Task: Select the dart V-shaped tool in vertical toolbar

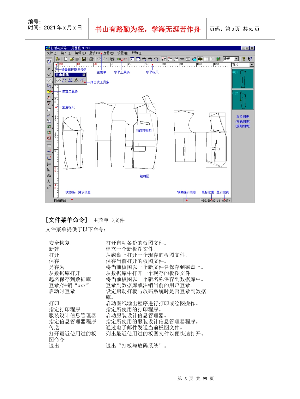Action: [49, 103]
